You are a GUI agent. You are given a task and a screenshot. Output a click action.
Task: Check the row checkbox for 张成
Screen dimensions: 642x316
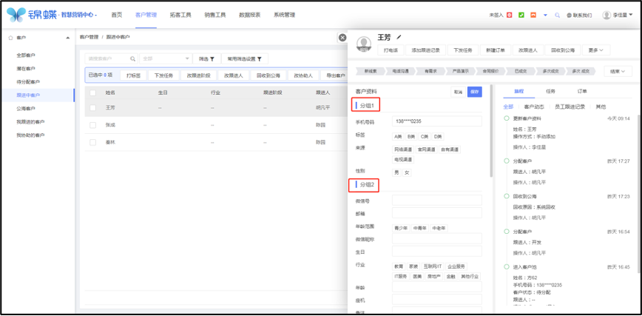pos(93,125)
